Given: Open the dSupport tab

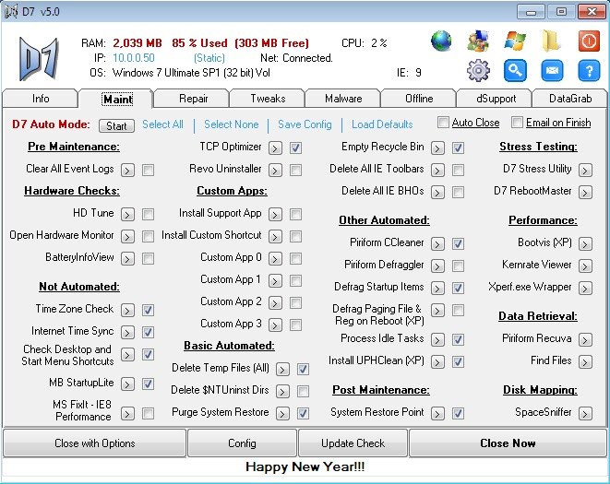Looking at the screenshot, I should click(496, 99).
